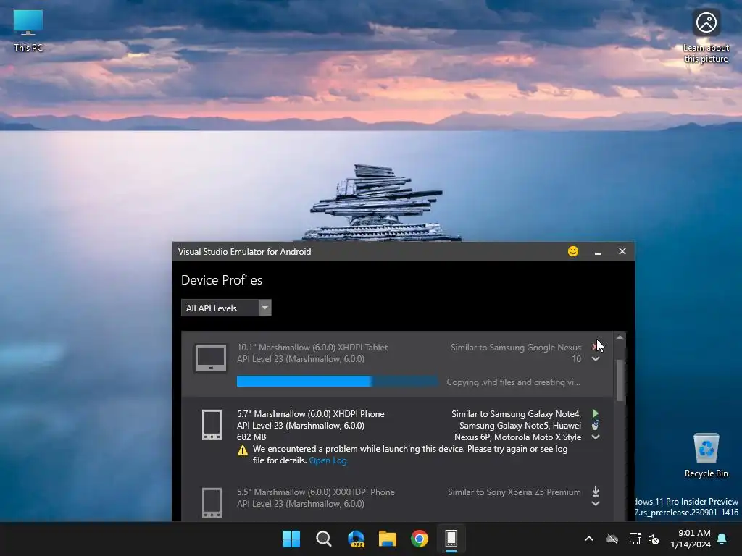Select "Similar to Samsung Google Nexus 10" text
The image size is (742, 556).
pos(516,353)
